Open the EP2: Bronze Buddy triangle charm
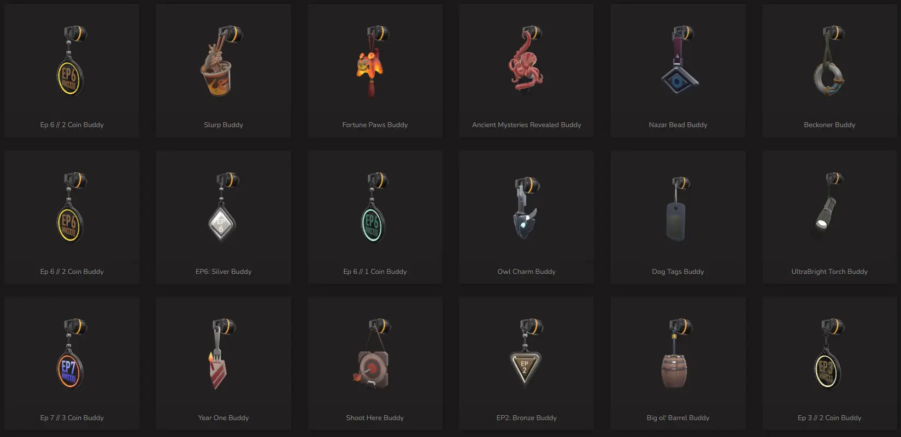This screenshot has width=901, height=437. coord(526,352)
